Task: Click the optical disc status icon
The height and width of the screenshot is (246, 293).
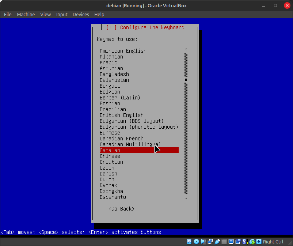Action: (196, 242)
